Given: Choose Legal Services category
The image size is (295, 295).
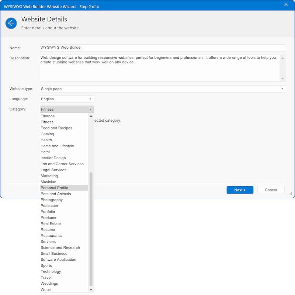Looking at the screenshot, I should tap(64, 170).
